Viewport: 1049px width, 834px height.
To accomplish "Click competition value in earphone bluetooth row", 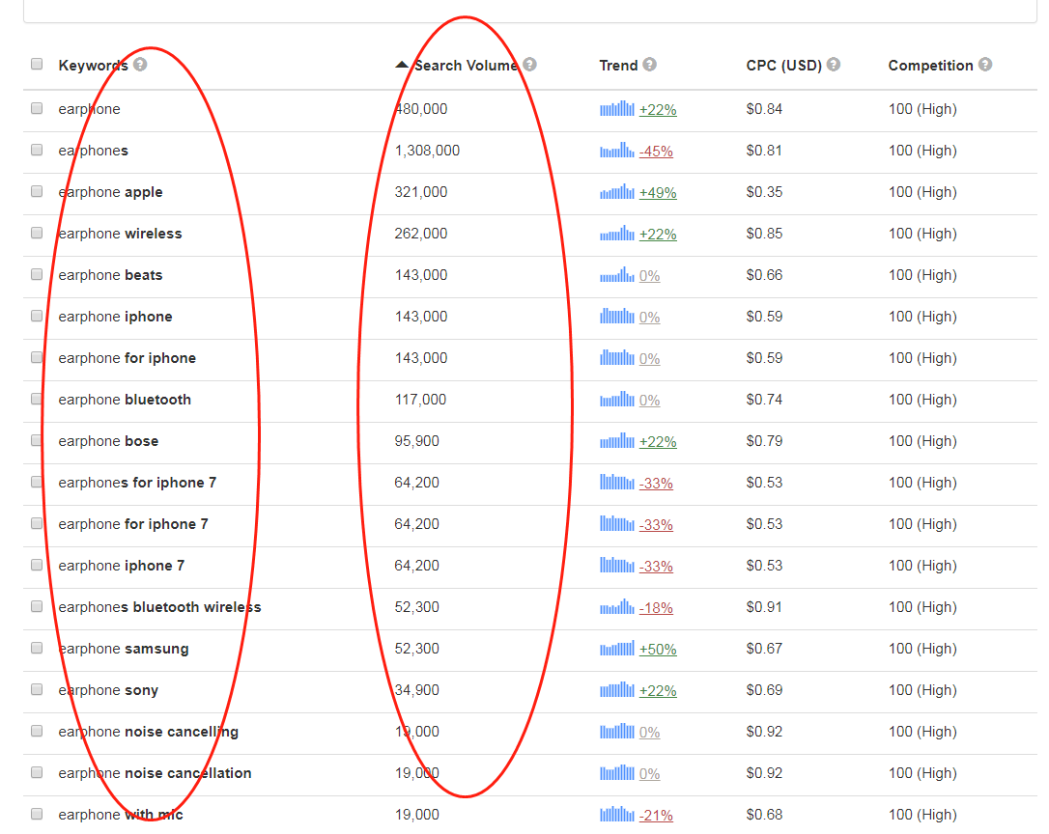I will (922, 400).
